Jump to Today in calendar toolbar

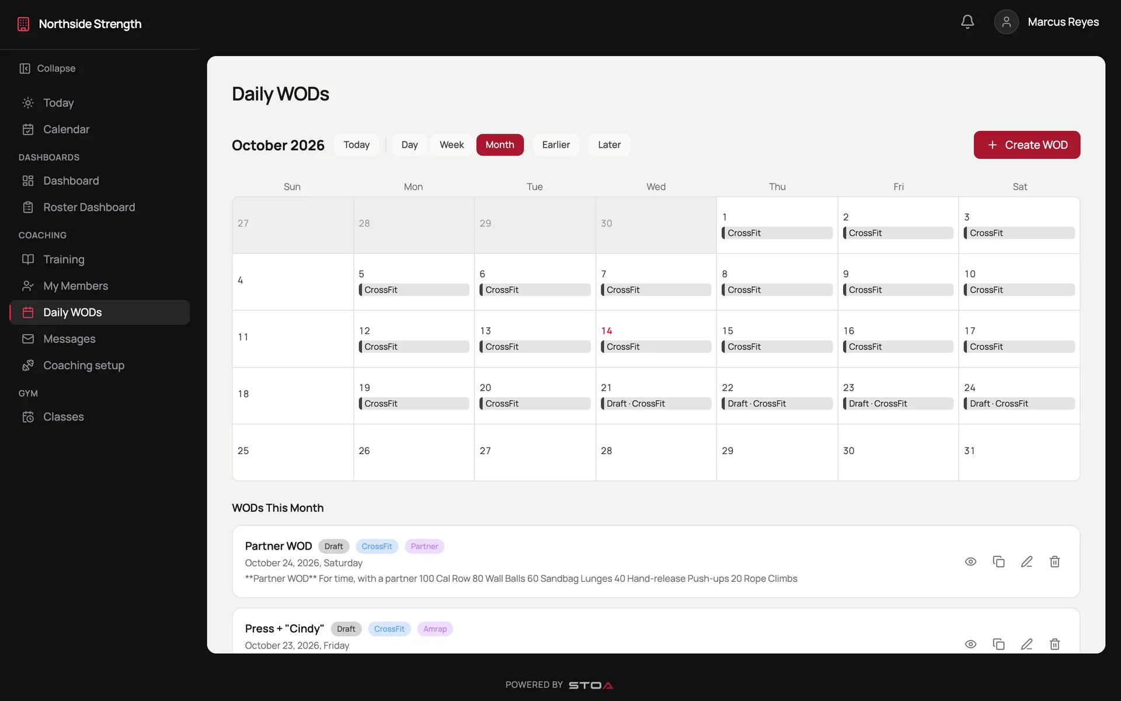coord(356,145)
